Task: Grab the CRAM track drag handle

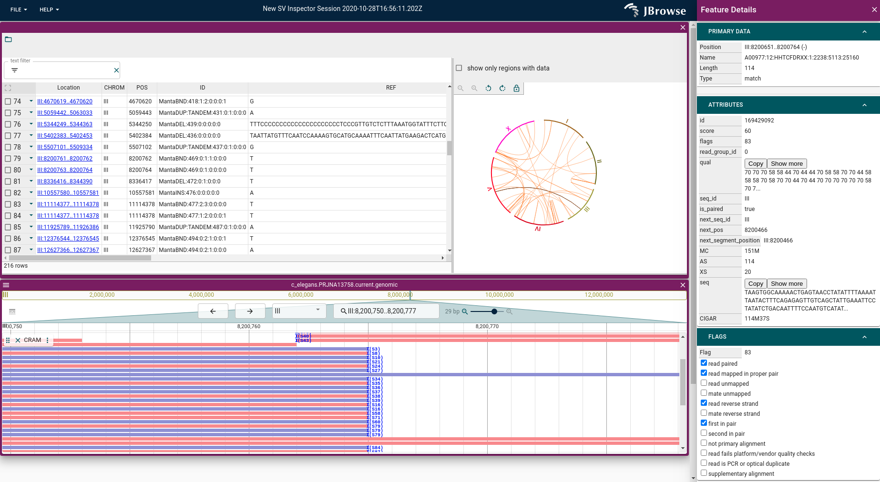Action: click(x=8, y=340)
